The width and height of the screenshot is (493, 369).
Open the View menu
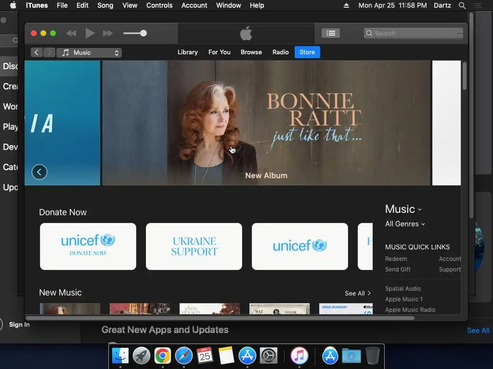130,5
